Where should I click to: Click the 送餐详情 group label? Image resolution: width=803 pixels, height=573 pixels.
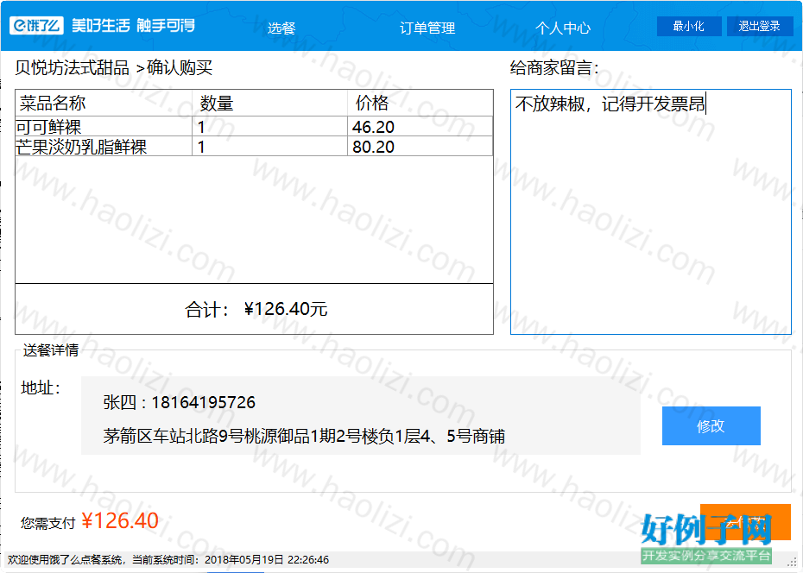tap(51, 350)
